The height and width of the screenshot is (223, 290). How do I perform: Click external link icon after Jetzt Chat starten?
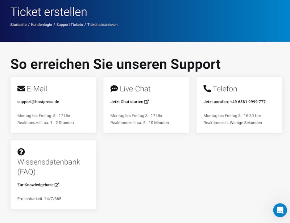point(146,102)
